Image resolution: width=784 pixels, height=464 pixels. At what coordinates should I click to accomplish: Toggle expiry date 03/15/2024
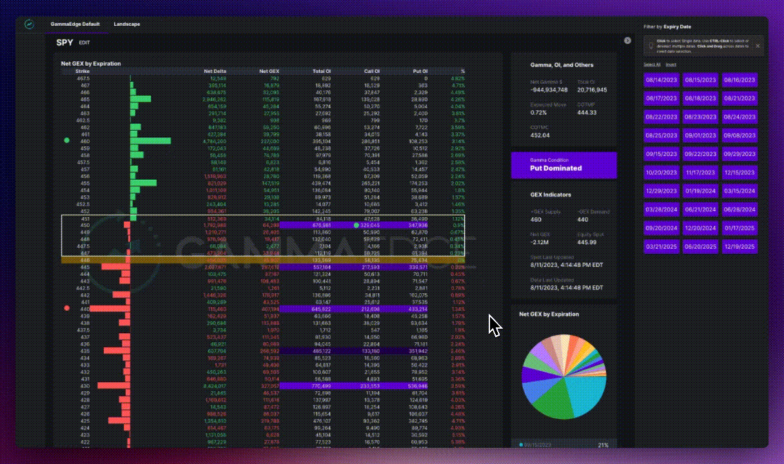[x=740, y=191]
